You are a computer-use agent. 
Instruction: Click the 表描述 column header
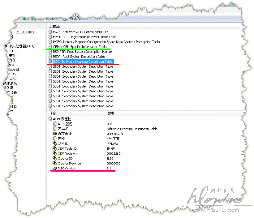54,26
